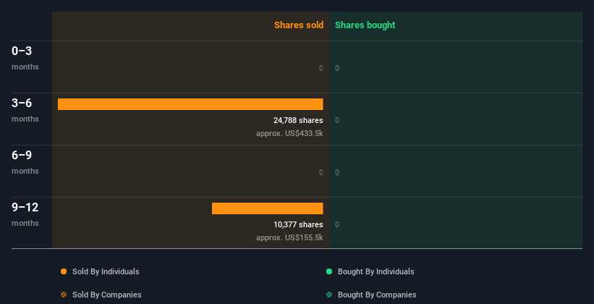This screenshot has height=304, width=594.
Task: Click the approx. US$433.5k amount
Action: 289,133
